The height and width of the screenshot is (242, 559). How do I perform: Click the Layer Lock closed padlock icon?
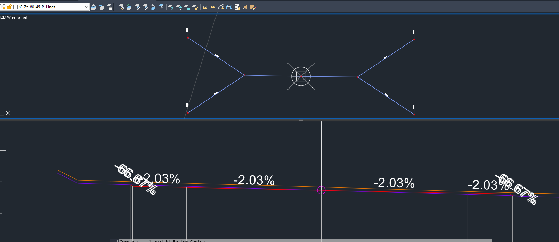click(x=187, y=7)
